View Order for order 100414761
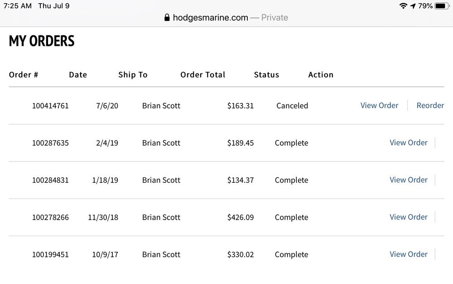The width and height of the screenshot is (453, 284). pyautogui.click(x=379, y=105)
